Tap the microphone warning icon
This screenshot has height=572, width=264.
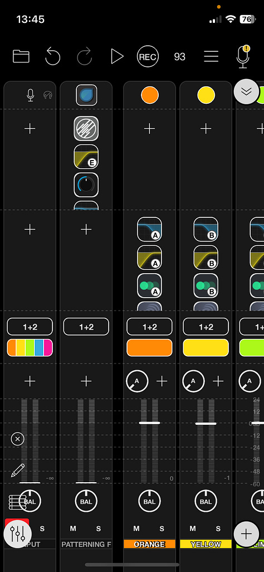click(x=243, y=57)
